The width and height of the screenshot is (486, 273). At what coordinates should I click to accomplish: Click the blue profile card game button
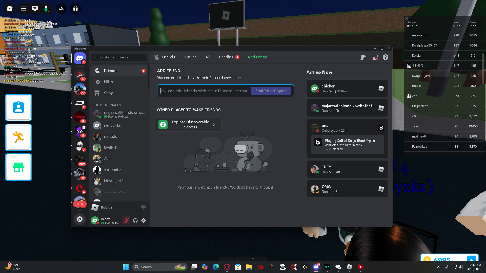coord(18,108)
